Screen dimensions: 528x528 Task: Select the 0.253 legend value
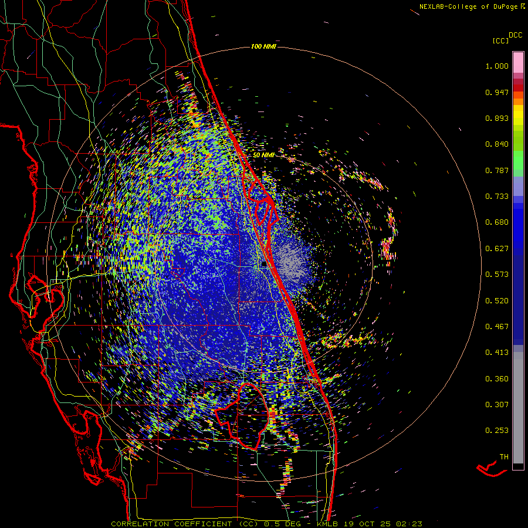pyautogui.click(x=497, y=431)
